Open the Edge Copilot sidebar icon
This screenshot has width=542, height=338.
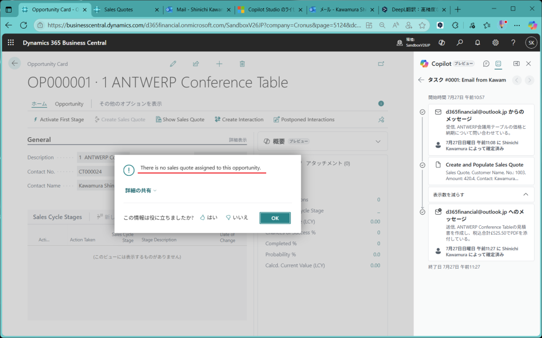tap(532, 25)
